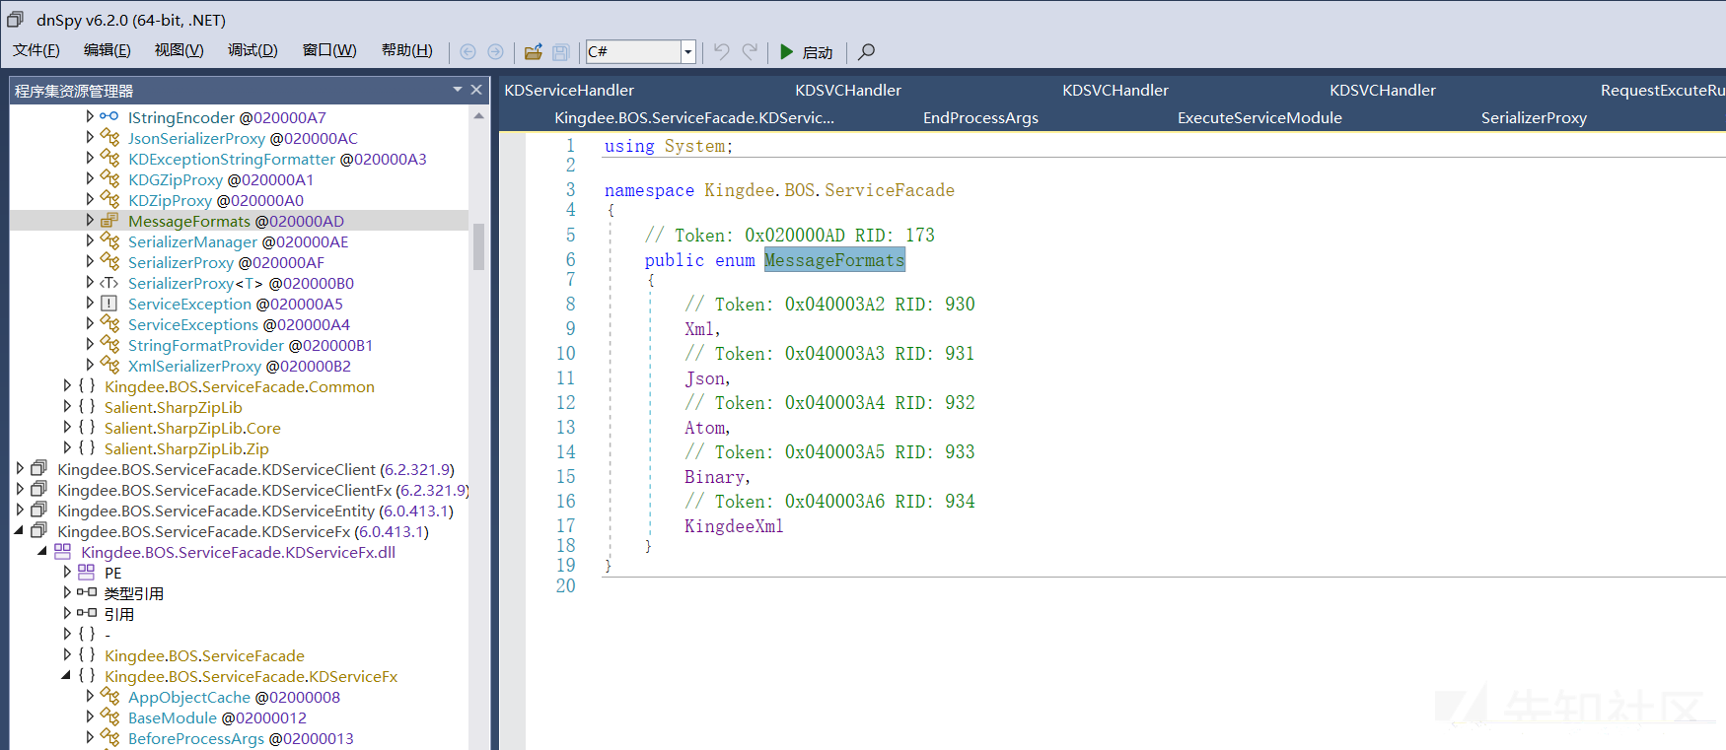
Task: Expand the MessageFormats tree node
Action: coord(90,221)
